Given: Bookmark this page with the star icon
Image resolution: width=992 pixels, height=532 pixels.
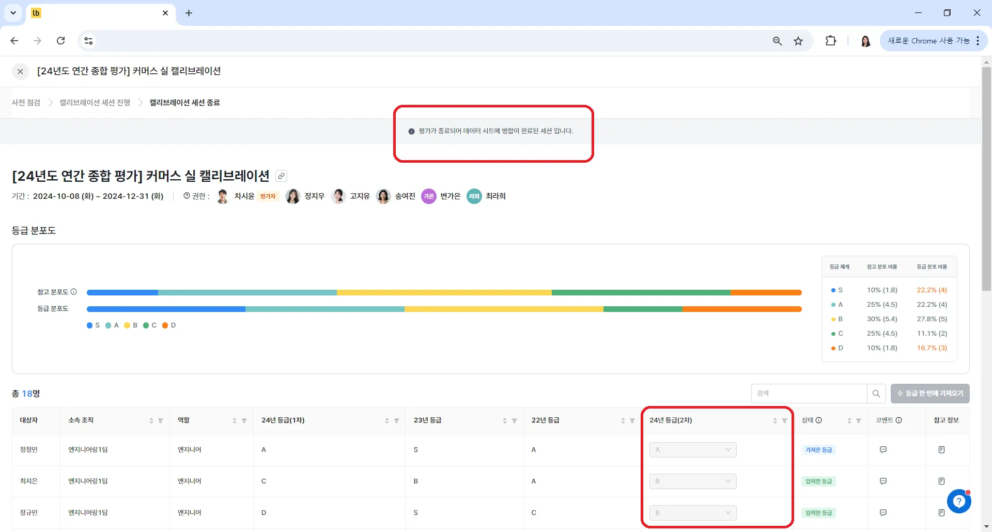Looking at the screenshot, I should [798, 41].
